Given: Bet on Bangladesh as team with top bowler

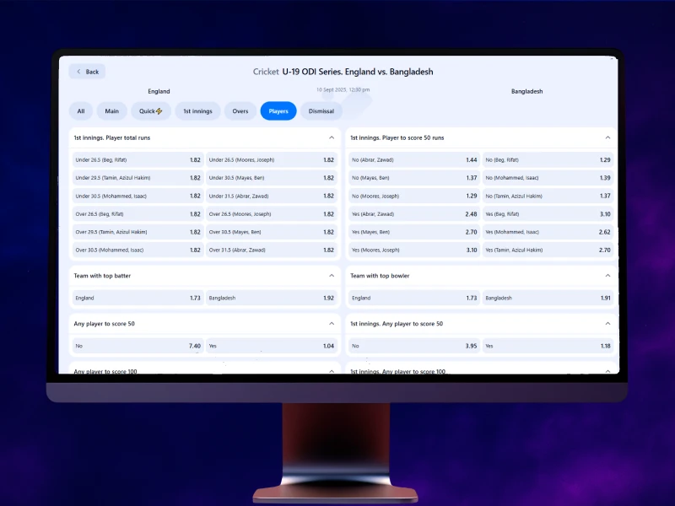Looking at the screenshot, I should [x=548, y=298].
